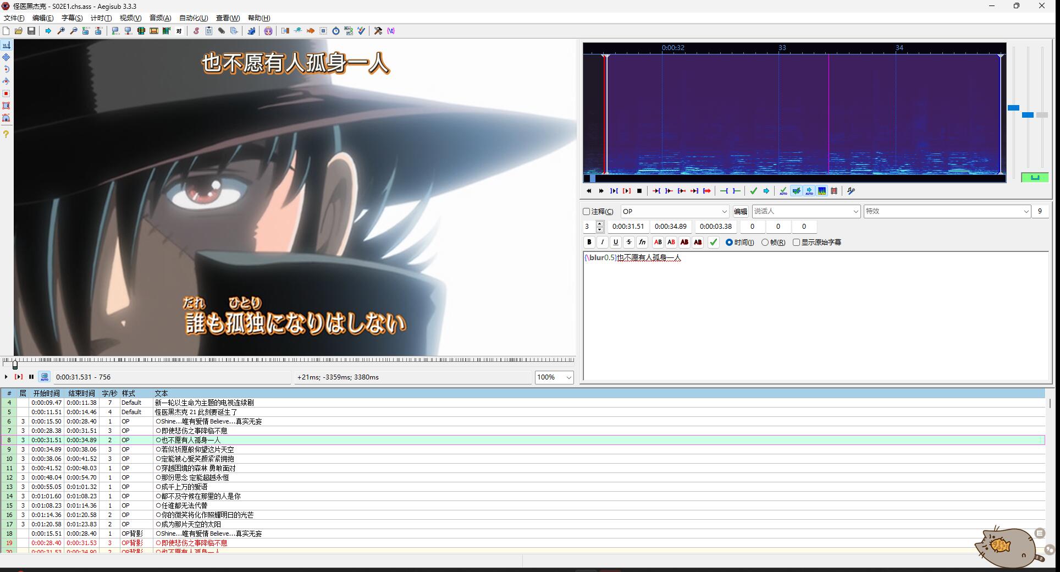Decrease the layer number with down stepper

click(600, 229)
